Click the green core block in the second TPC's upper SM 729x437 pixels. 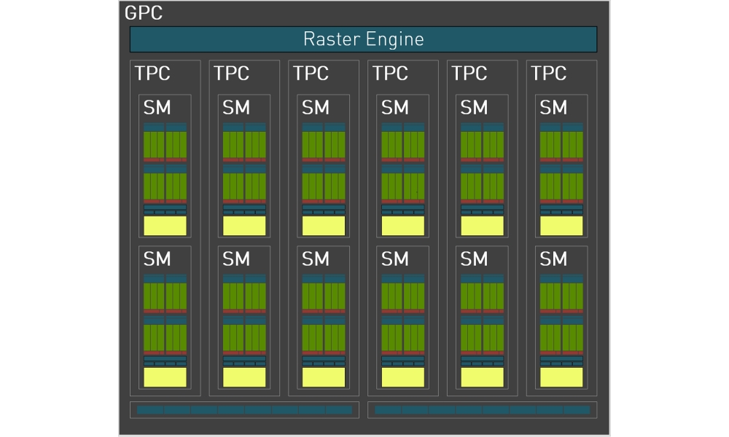tap(244, 144)
